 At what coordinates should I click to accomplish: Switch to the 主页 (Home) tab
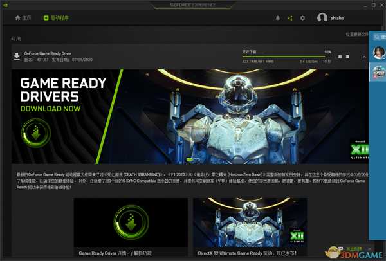pos(23,18)
